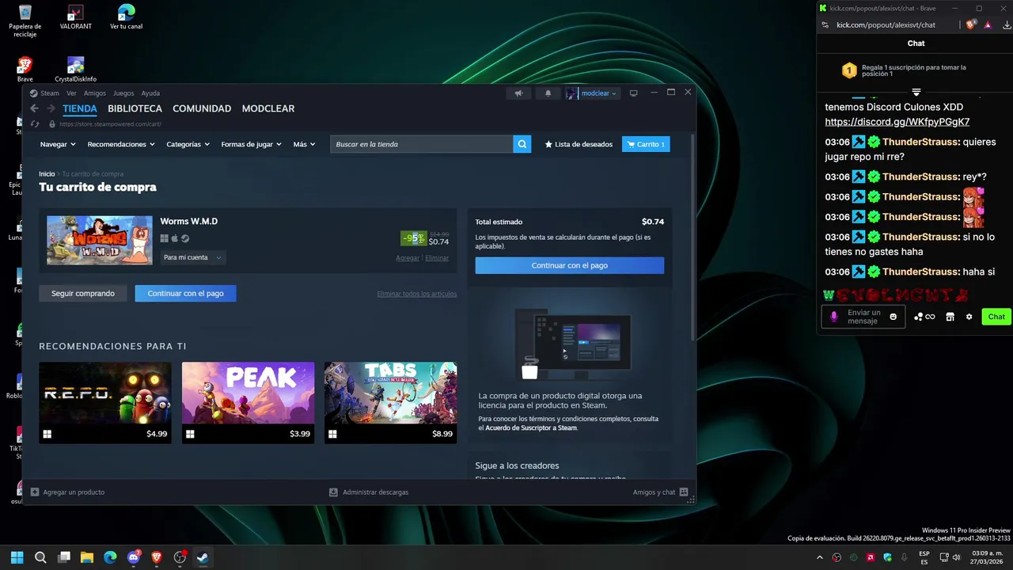Click the Brave Rewards triangle icon
1013x570 pixels.
pyautogui.click(x=988, y=25)
